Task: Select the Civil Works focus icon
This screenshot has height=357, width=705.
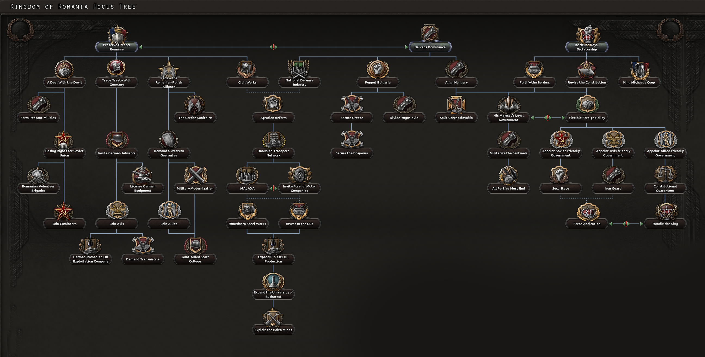Action: click(247, 69)
